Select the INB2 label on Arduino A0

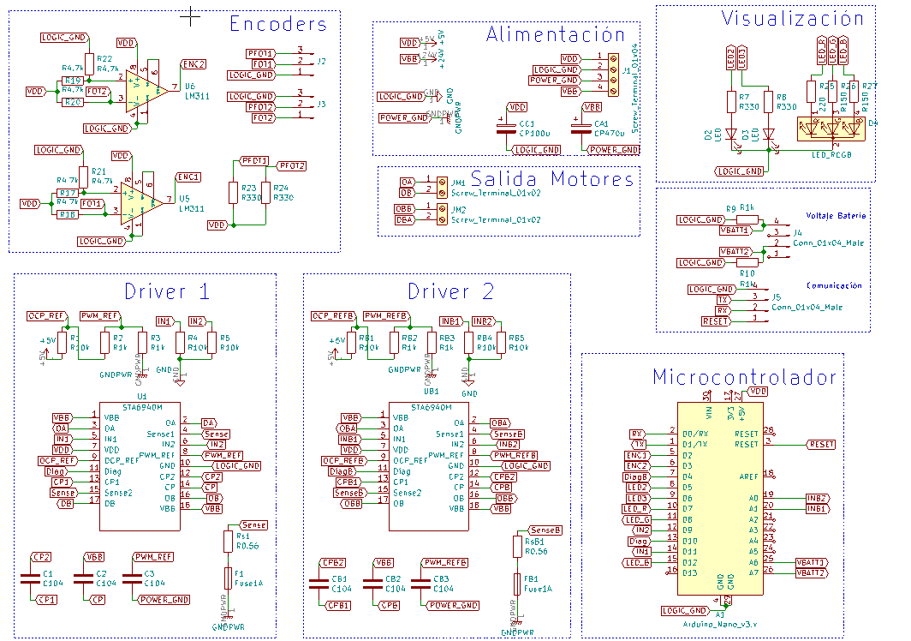(x=817, y=498)
